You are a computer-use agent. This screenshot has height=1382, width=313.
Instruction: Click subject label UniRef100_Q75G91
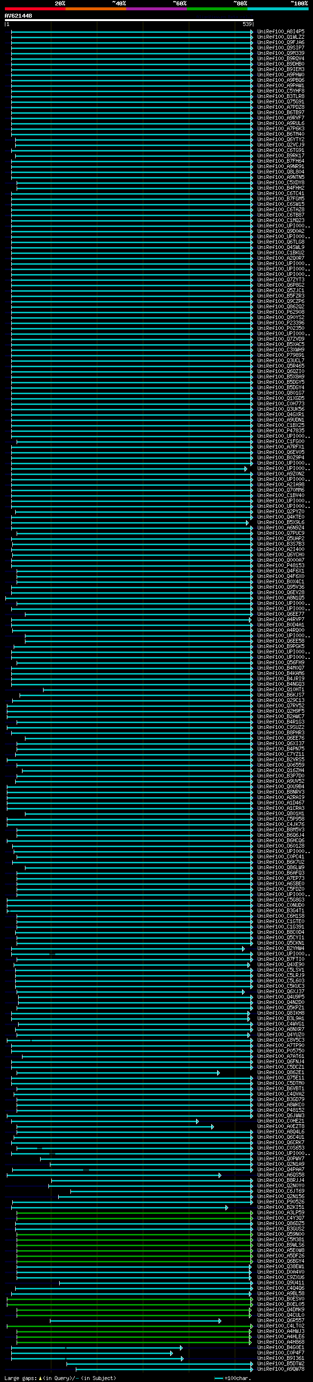[x=280, y=101]
